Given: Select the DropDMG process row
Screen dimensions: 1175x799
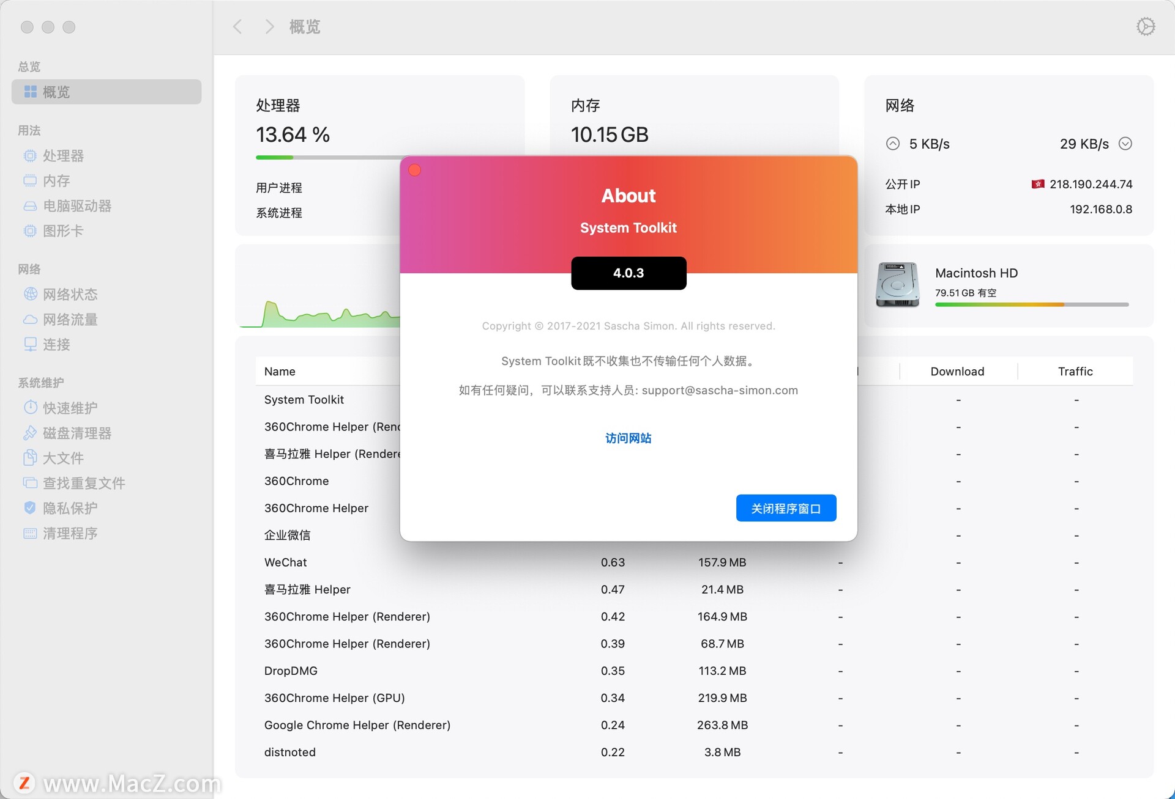Looking at the screenshot, I should click(694, 671).
